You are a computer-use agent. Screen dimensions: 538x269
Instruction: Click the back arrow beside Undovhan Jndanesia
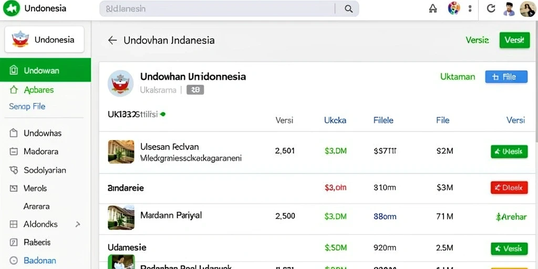pos(112,40)
